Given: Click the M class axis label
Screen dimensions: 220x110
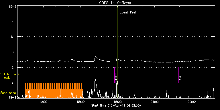Looking at the screenshot, I should click(x=13, y=37).
